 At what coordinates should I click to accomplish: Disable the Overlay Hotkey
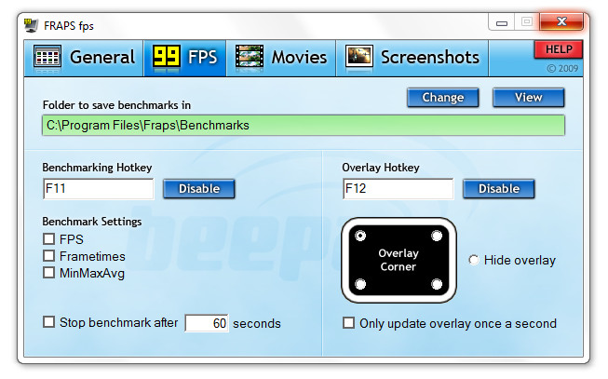(x=499, y=189)
